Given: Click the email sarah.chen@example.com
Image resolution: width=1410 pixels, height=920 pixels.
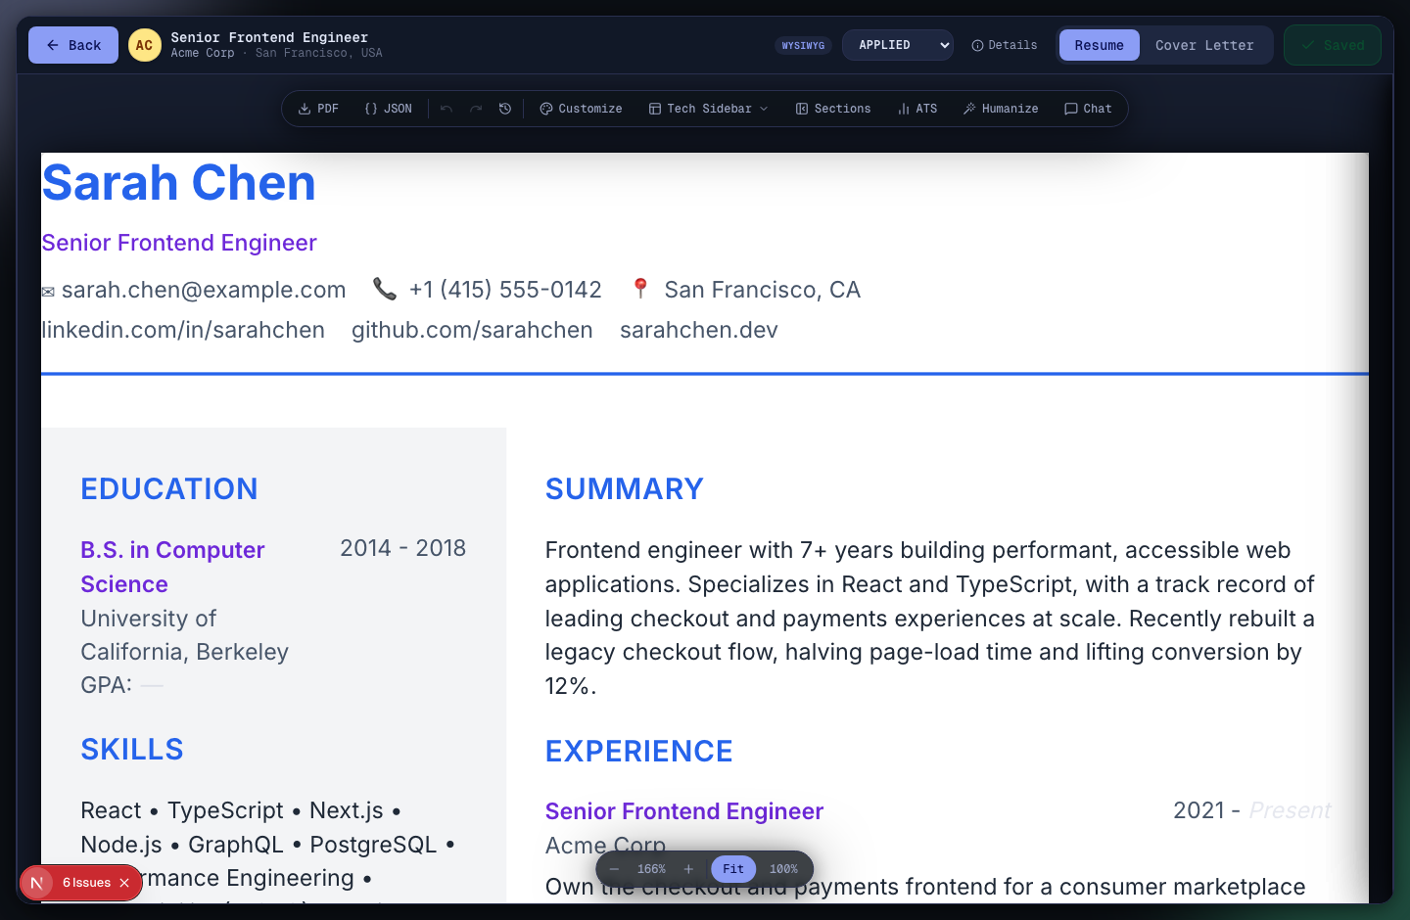Looking at the screenshot, I should (x=204, y=290).
